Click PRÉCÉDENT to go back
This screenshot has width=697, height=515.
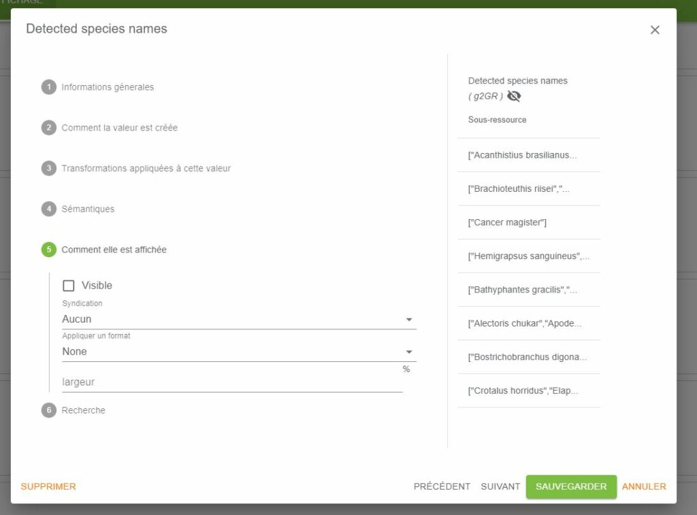pos(442,486)
